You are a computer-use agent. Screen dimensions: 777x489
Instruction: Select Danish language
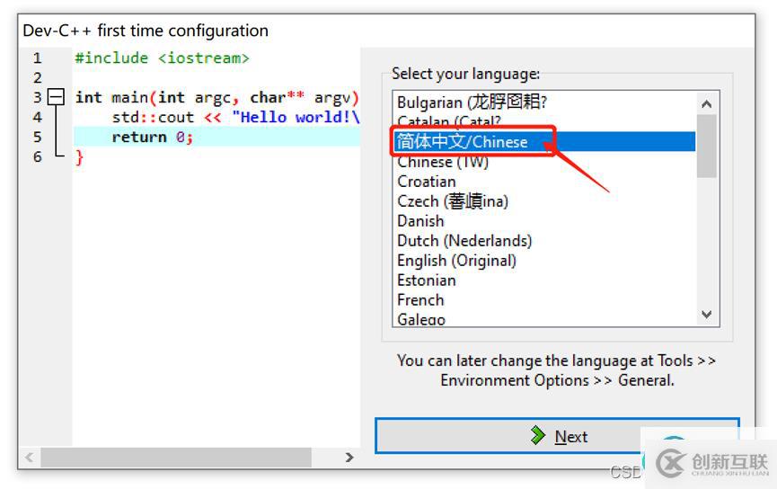coord(544,221)
